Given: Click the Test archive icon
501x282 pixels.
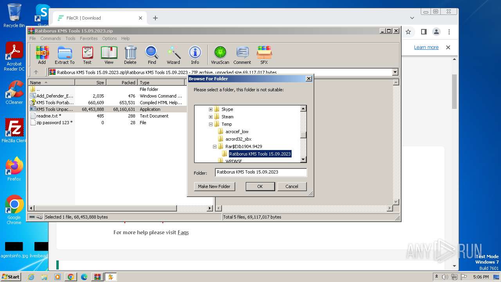Looking at the screenshot, I should pyautogui.click(x=87, y=55).
